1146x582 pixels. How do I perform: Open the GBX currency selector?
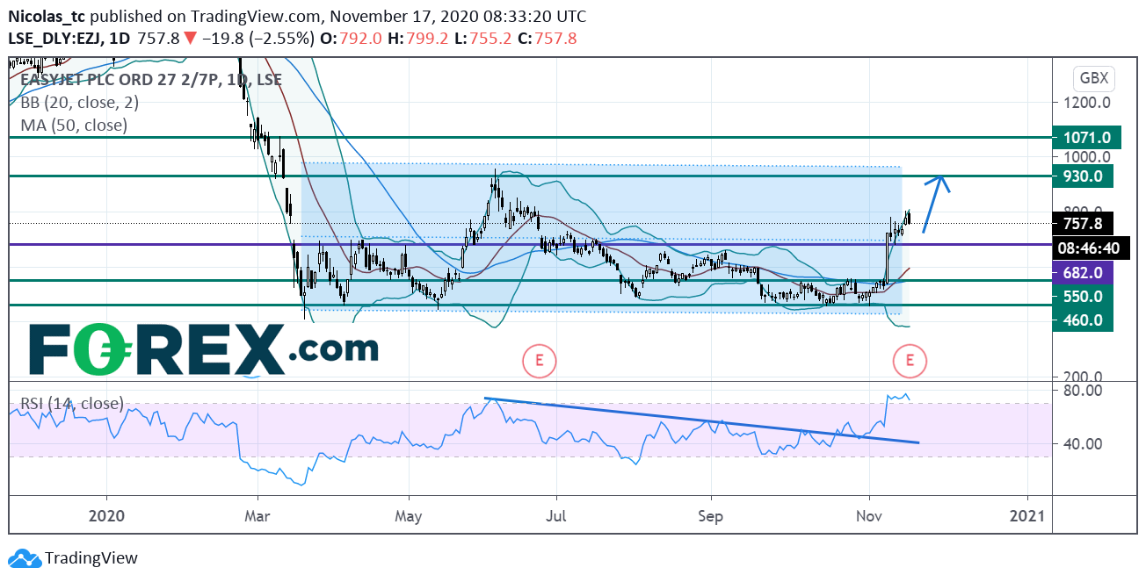(1093, 78)
